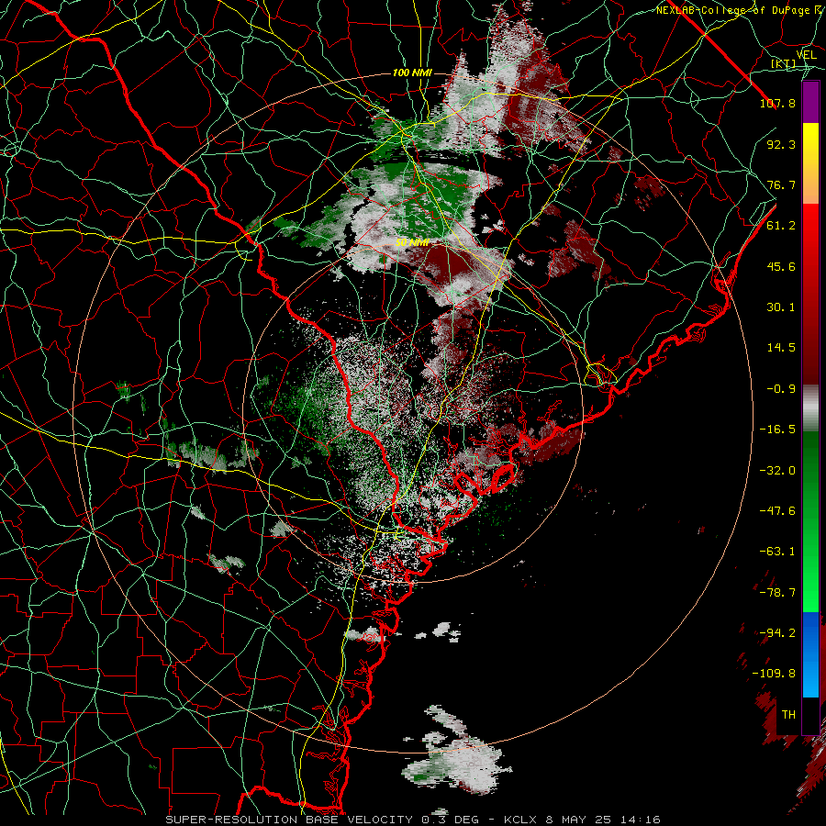Click the "SUPER-RESOLUTION BASE VELOCITY 0.3 DEG" caption
The height and width of the screenshot is (826, 826).
pos(322,820)
